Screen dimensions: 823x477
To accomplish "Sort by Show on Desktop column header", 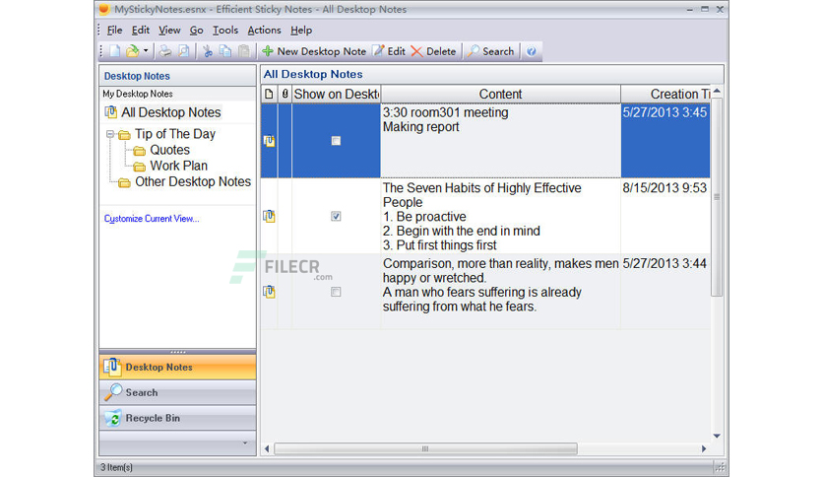I will click(x=337, y=94).
